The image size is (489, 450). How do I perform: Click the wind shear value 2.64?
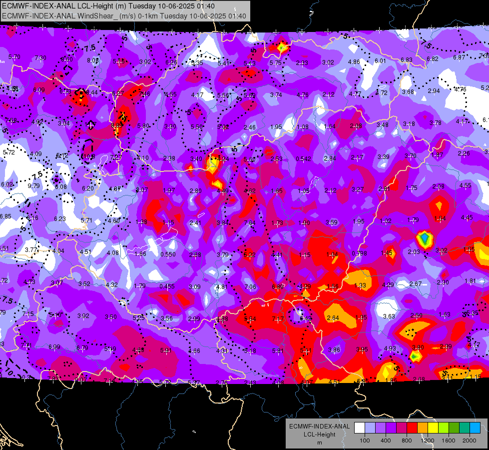tap(333, 318)
